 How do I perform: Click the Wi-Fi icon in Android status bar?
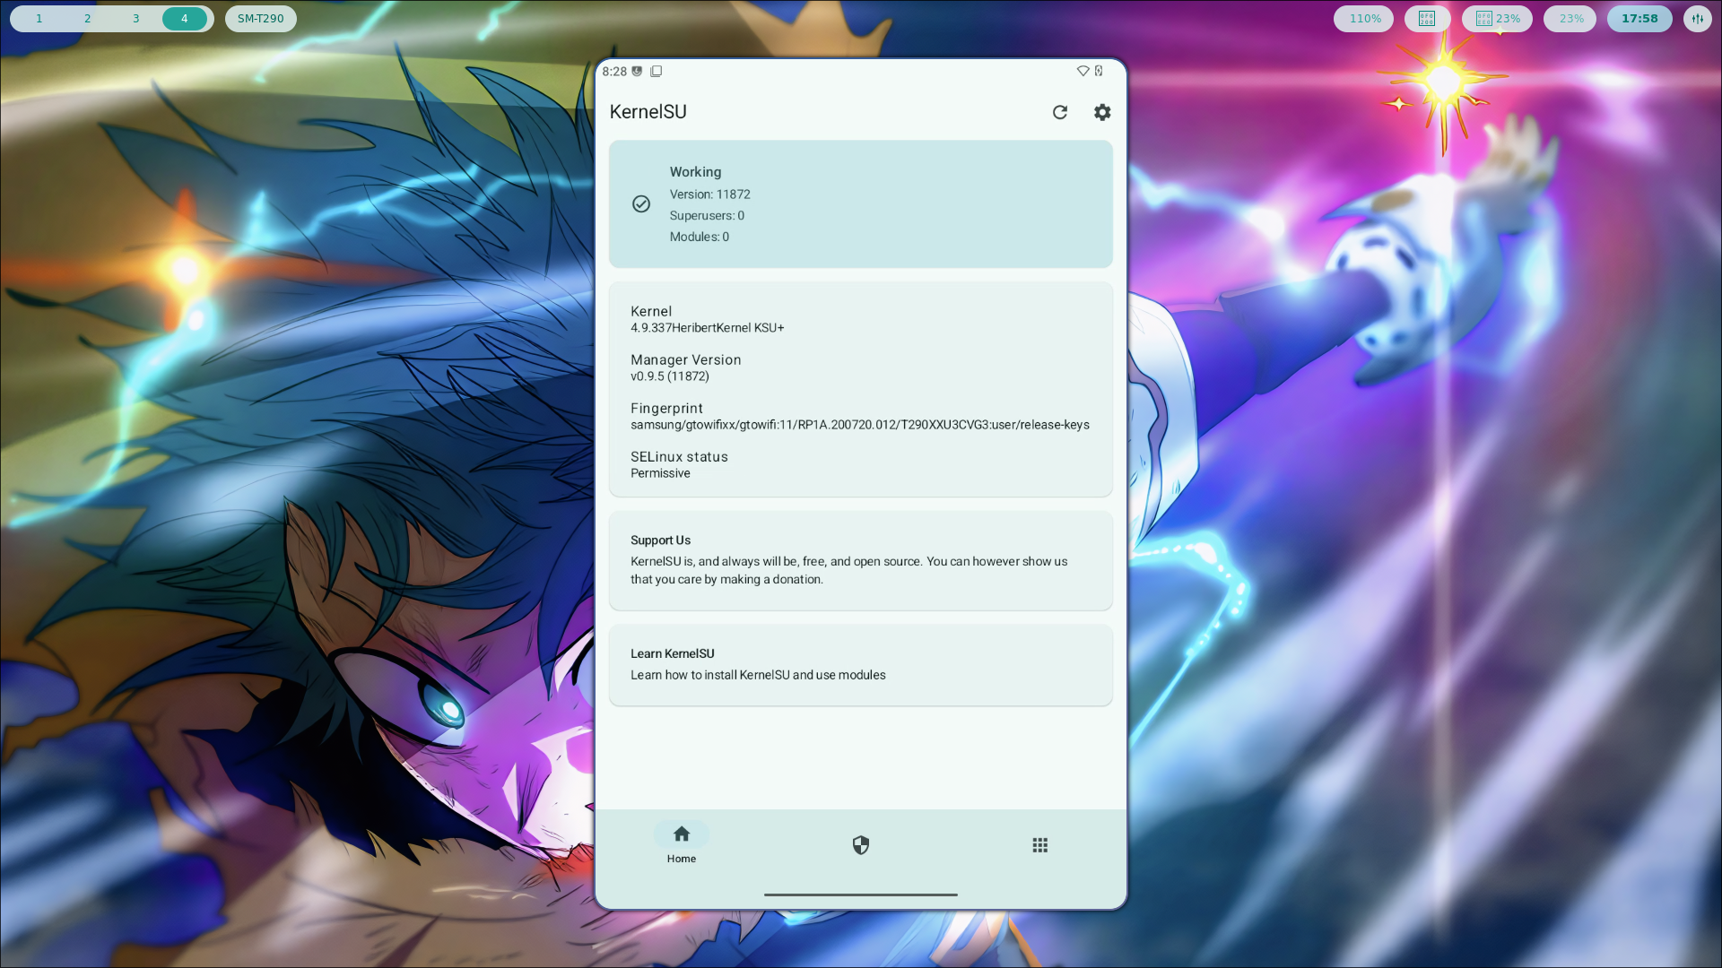pyautogui.click(x=1083, y=71)
